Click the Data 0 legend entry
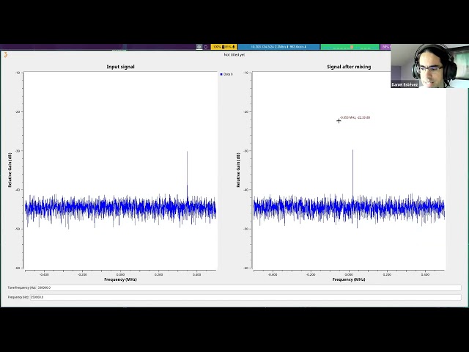469x352 pixels. coord(226,74)
